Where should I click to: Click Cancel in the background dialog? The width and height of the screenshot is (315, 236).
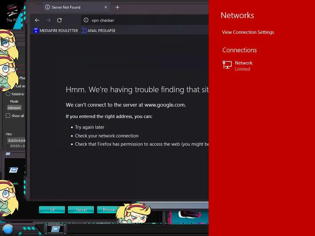point(81,210)
